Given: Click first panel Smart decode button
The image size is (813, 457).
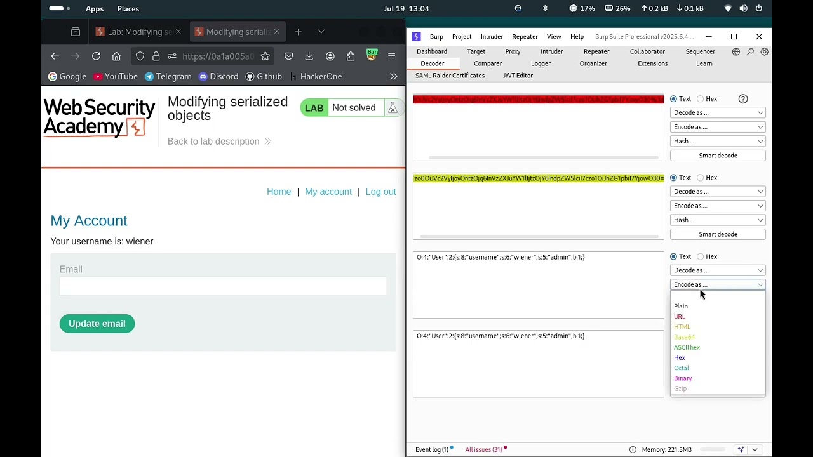Looking at the screenshot, I should coord(718,156).
